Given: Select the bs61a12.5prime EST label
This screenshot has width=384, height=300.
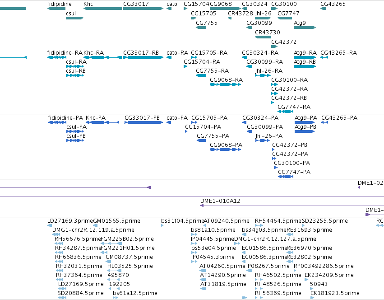Looking at the screenshot, I should coord(135,293).
